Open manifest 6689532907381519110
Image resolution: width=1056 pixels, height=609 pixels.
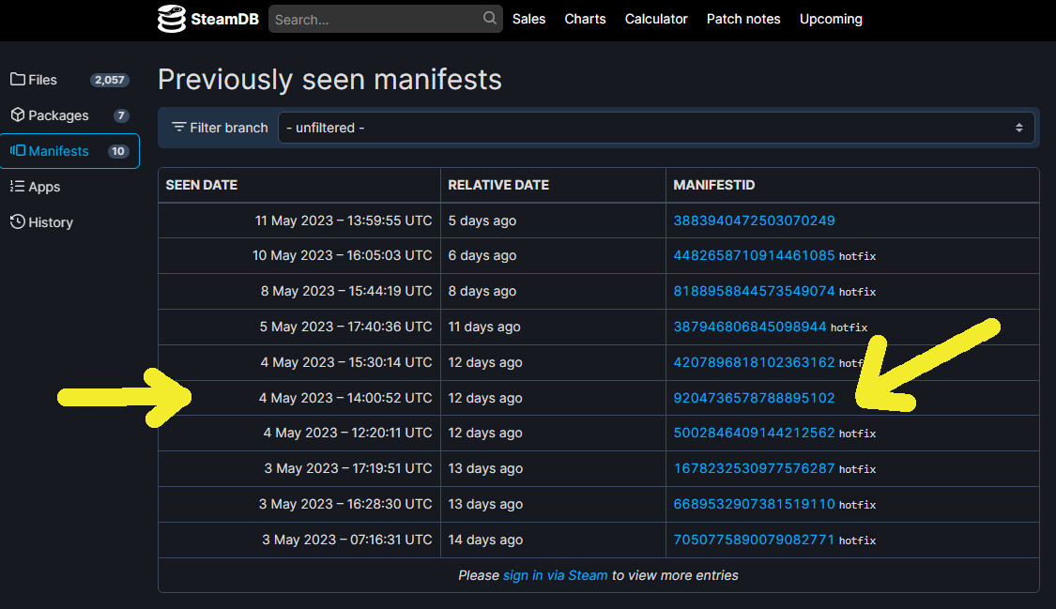point(754,504)
